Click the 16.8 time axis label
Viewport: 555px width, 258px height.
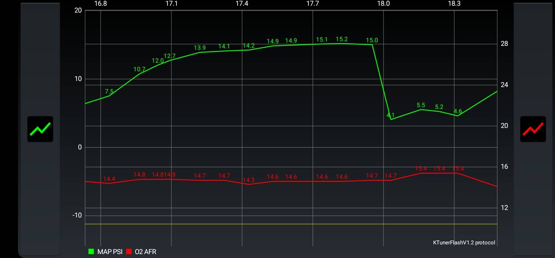click(101, 4)
